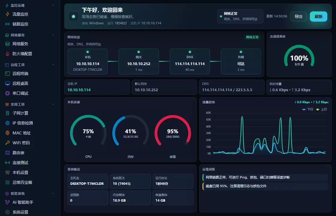Click the 监控运维 section header icon
The width and height of the screenshot is (336, 216).
7,5
